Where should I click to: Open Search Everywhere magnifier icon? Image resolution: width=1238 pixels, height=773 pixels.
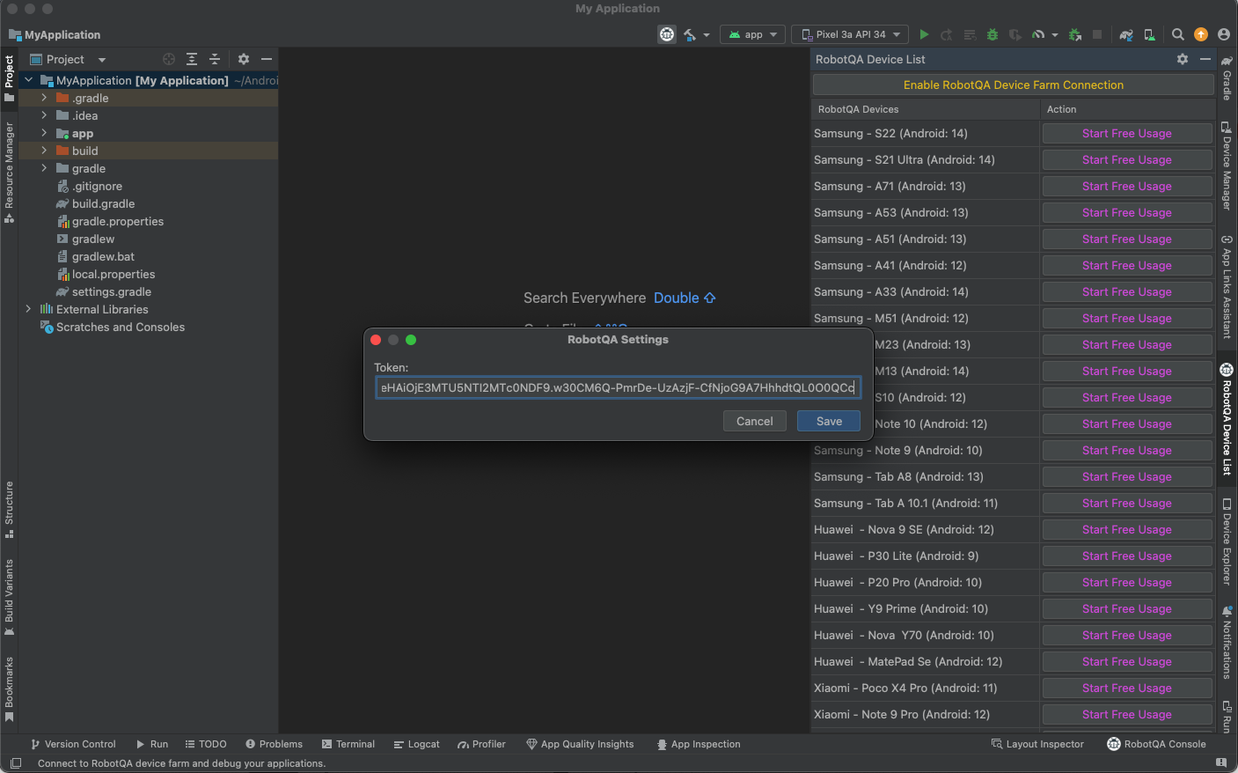pos(1178,34)
